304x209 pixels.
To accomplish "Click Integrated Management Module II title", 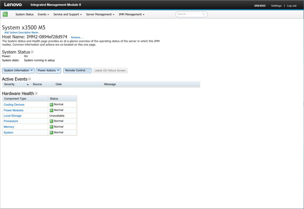I will point(55,5).
